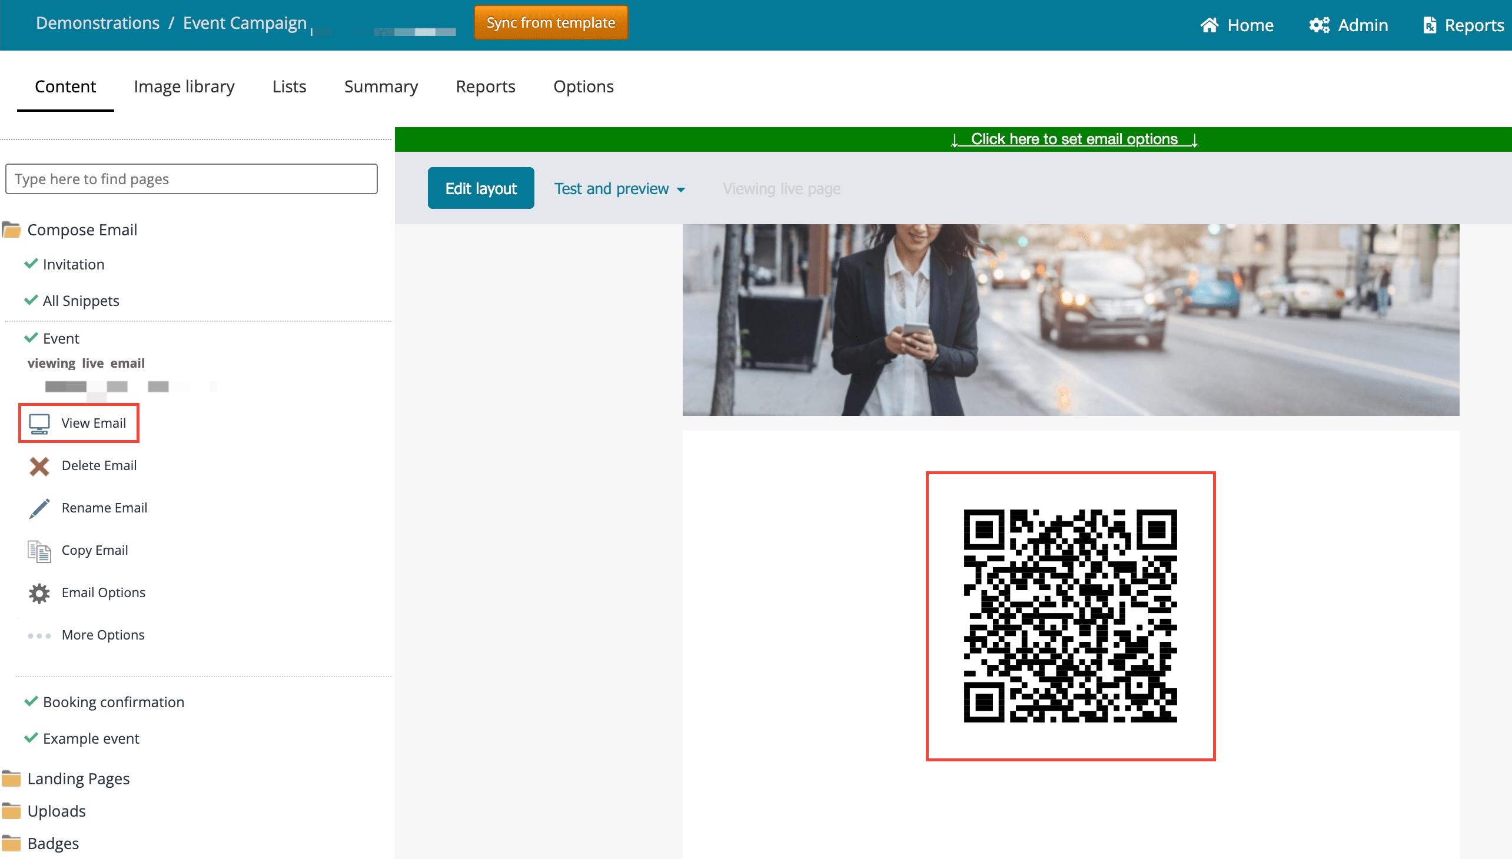The image size is (1512, 859).
Task: Click the Delete Email red X icon
Action: pos(39,466)
